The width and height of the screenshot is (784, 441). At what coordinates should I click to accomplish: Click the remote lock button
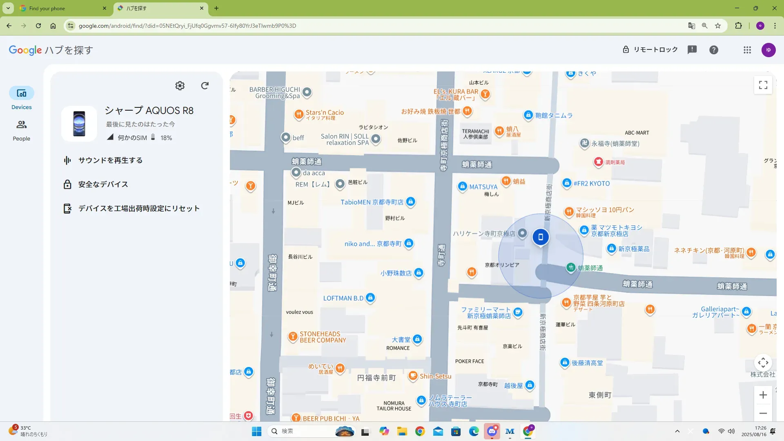pyautogui.click(x=650, y=50)
